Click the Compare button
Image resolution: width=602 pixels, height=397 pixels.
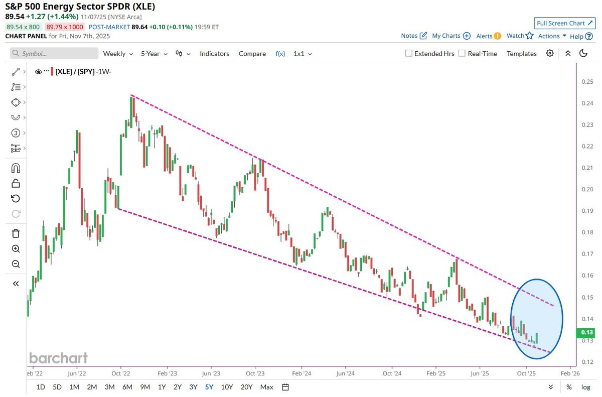click(252, 54)
